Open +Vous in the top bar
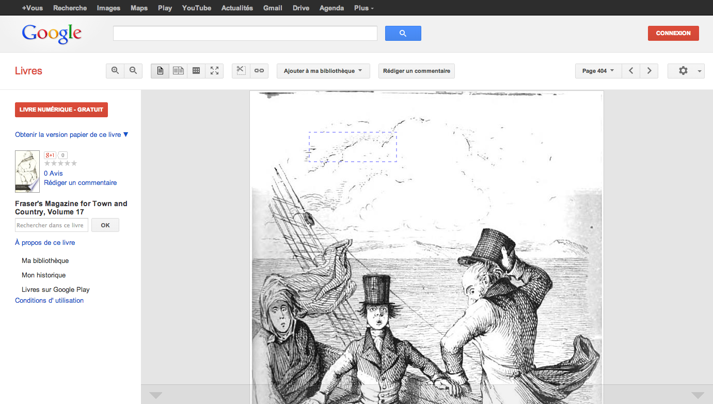Image resolution: width=713 pixels, height=404 pixels. point(33,8)
